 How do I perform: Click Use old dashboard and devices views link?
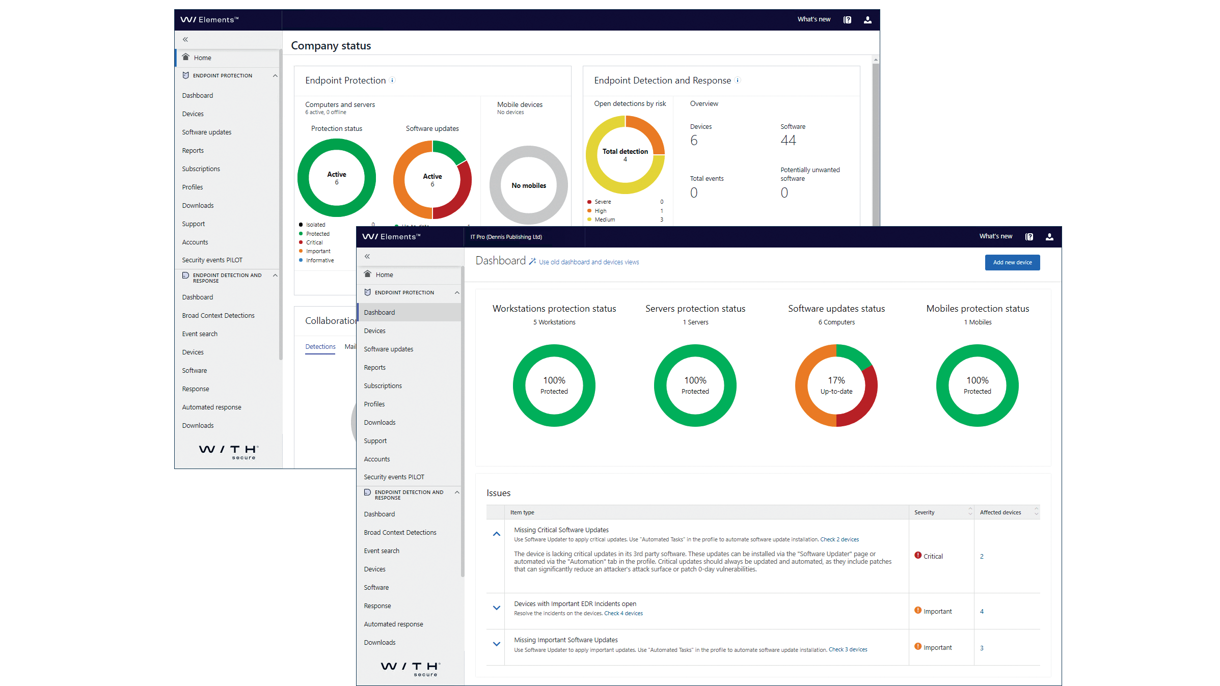pos(588,262)
